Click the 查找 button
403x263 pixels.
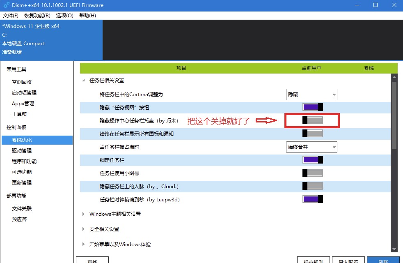[92, 260]
